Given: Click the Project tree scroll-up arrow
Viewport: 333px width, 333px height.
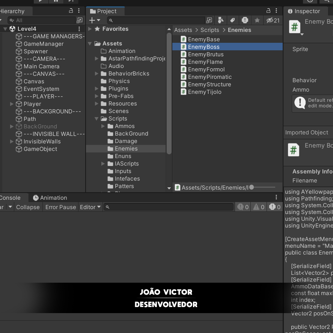Looking at the screenshot, I should pyautogui.click(x=169, y=29).
